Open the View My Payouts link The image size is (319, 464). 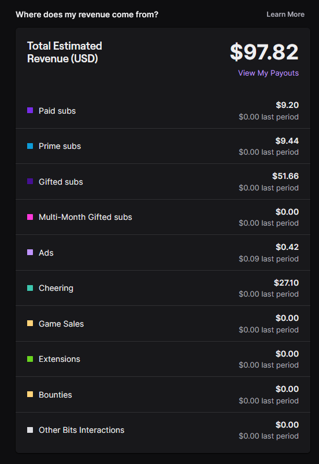tap(268, 73)
